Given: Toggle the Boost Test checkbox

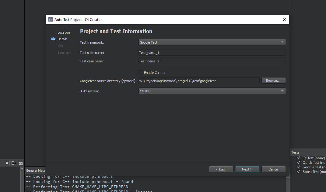Looking at the screenshot, I should pos(299,172).
